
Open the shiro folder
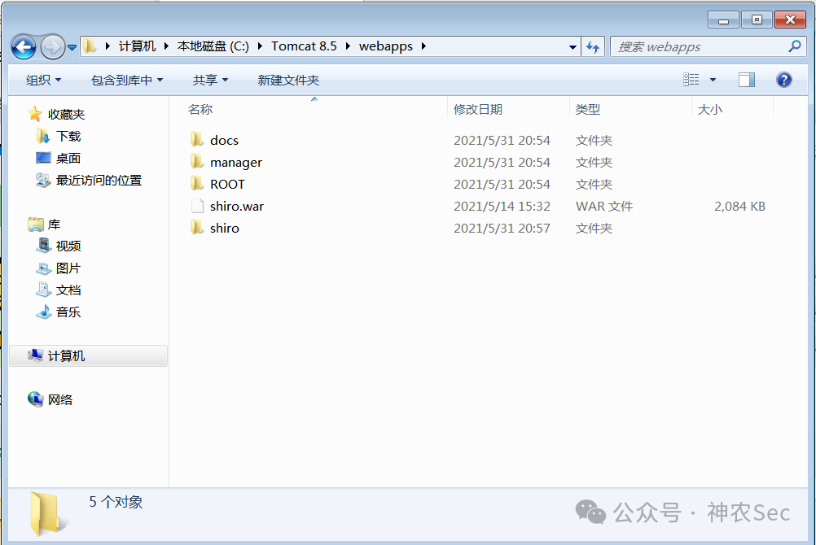225,228
